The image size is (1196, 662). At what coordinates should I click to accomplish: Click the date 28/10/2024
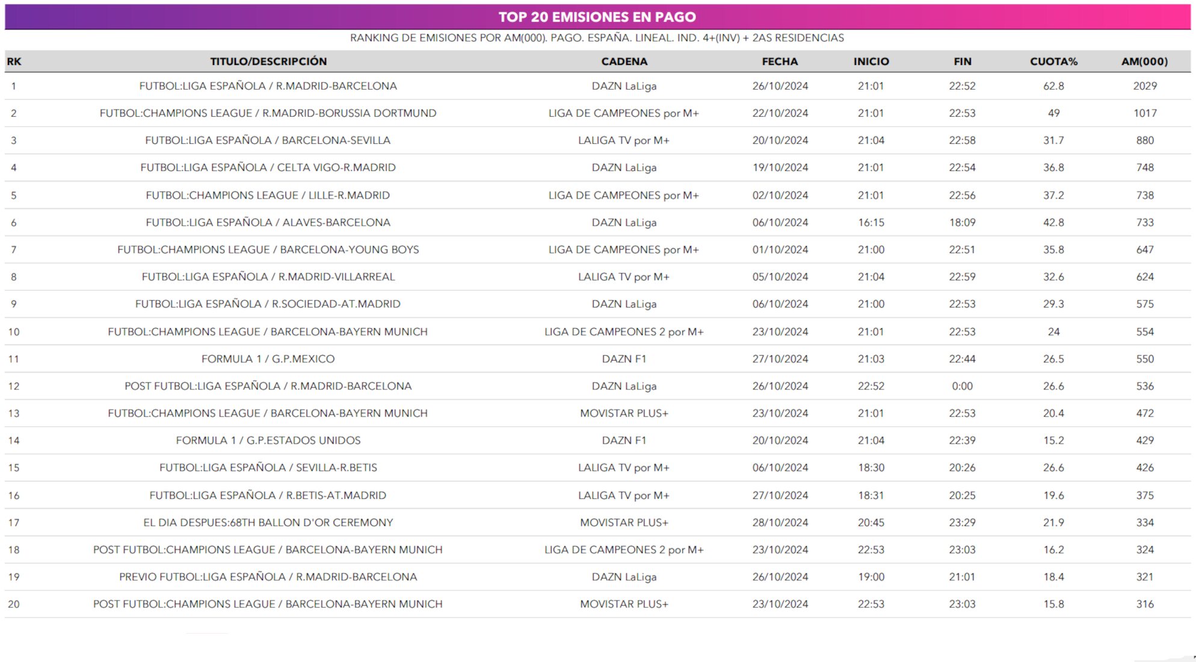[780, 523]
